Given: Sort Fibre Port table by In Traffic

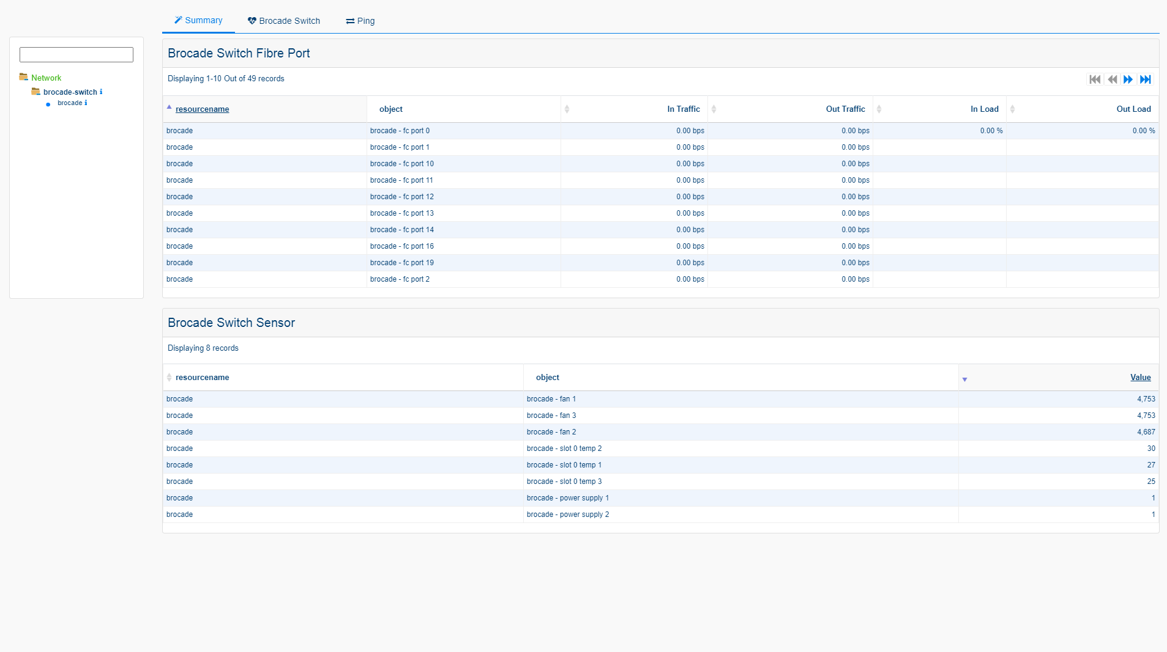Looking at the screenshot, I should coord(684,109).
